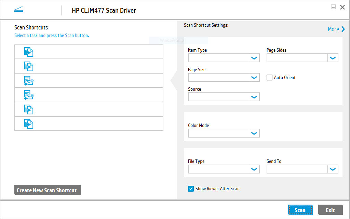Enable the Auto Orient checkbox

[269, 77]
